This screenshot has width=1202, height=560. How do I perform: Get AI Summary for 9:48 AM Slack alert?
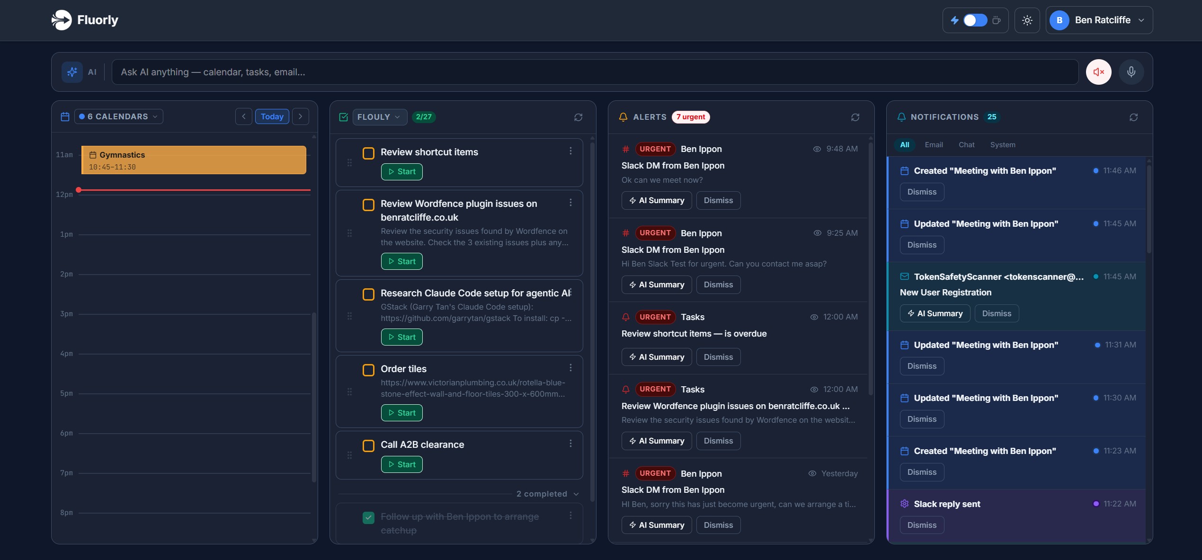(x=656, y=200)
